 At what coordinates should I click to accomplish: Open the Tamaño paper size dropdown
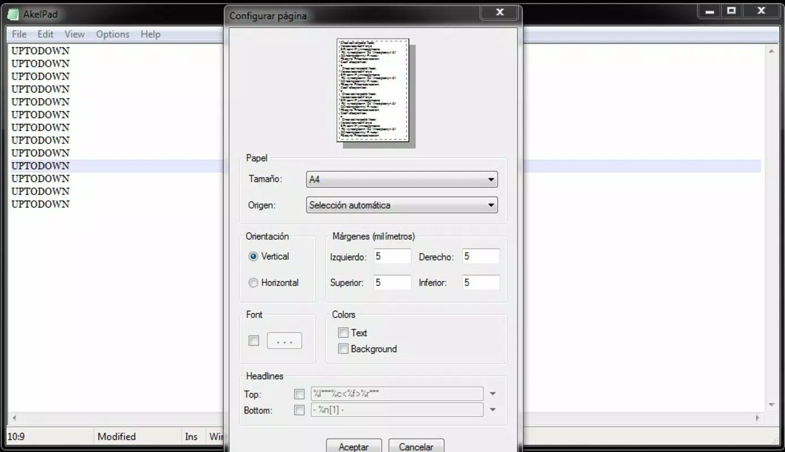pos(402,180)
